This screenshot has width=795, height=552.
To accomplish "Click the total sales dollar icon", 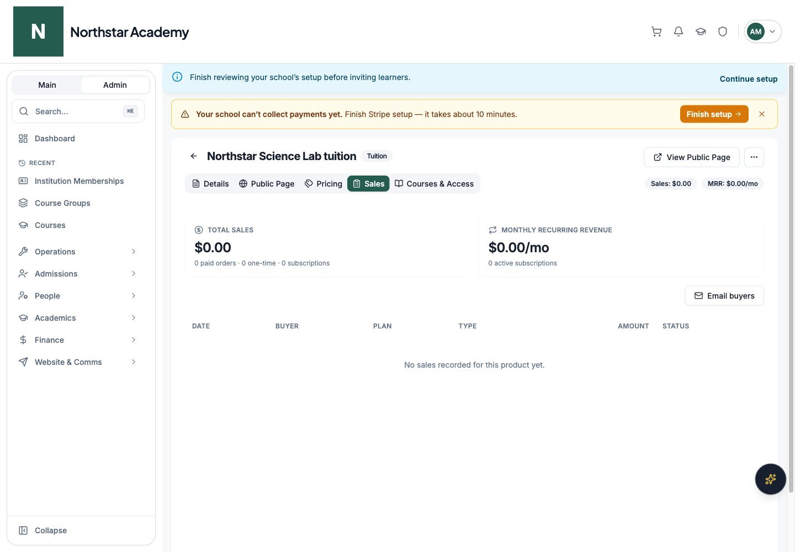I will tap(199, 230).
